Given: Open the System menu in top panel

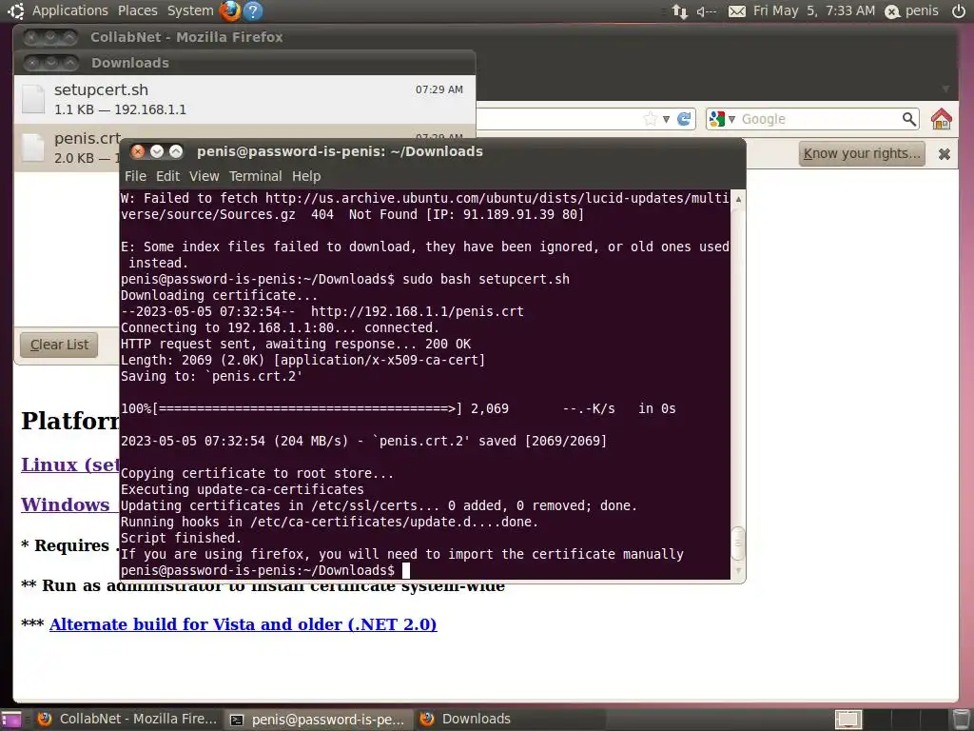Looking at the screenshot, I should [x=190, y=10].
